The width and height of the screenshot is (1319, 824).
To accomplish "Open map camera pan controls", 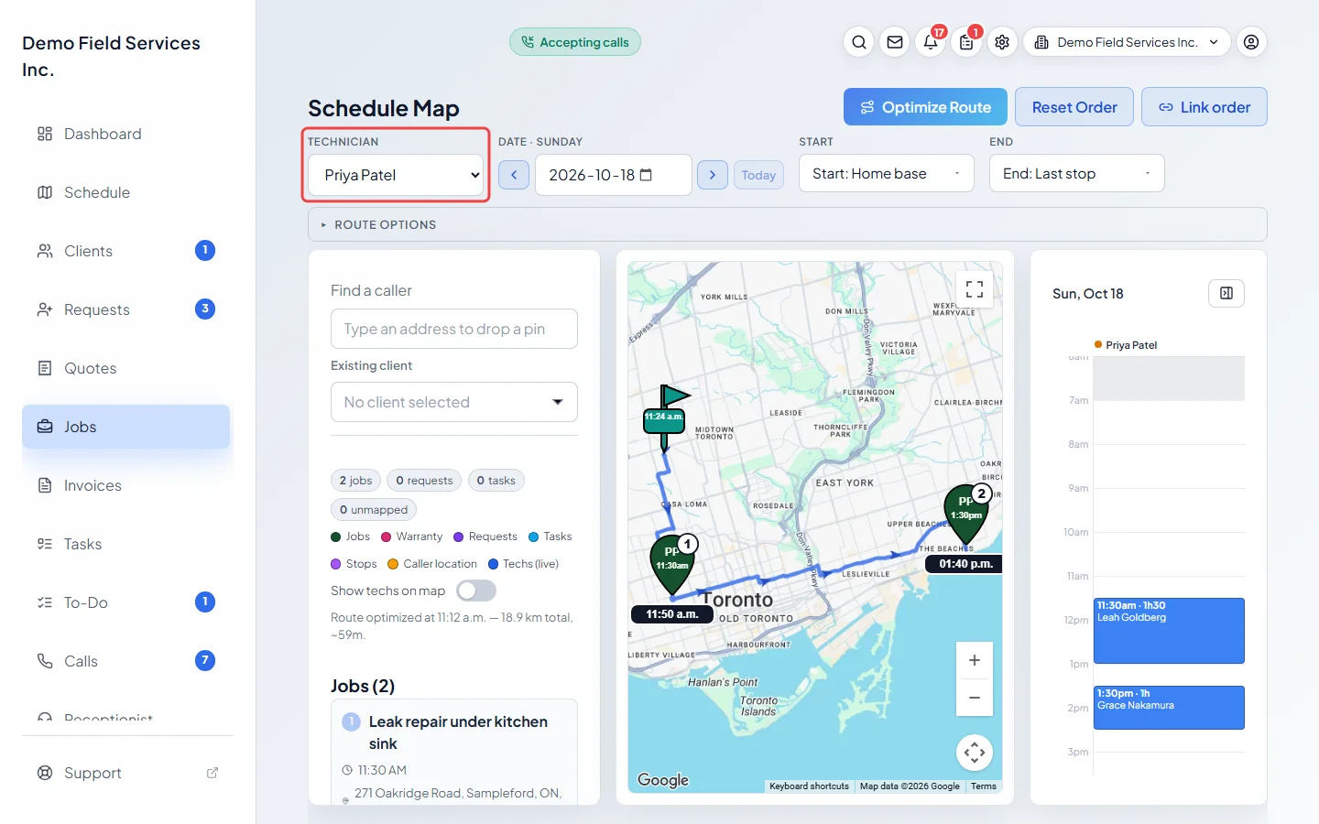I will point(975,753).
